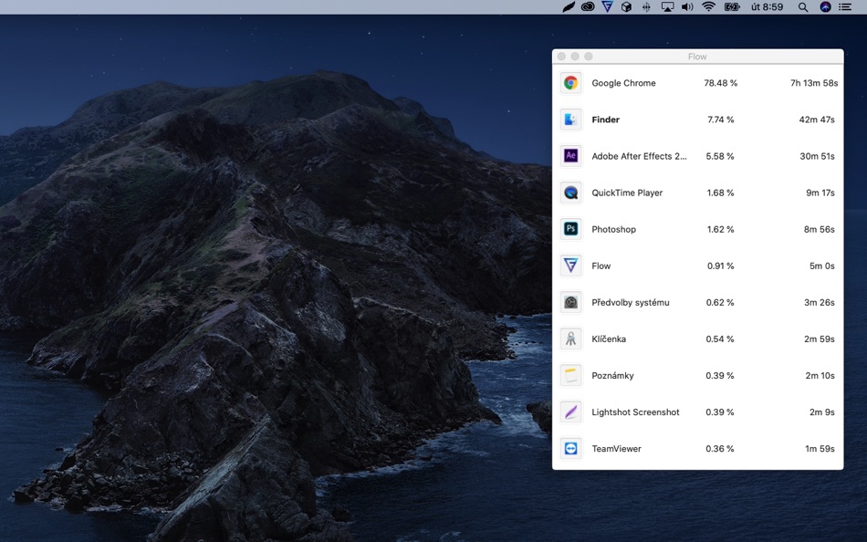
Task: Click the 5m 0s duration
Action: (821, 266)
